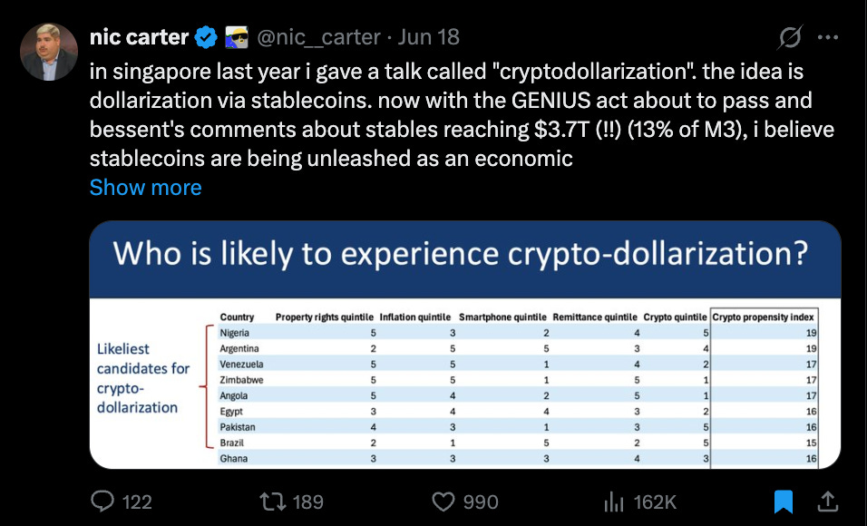Click the reply speech bubble icon

click(102, 502)
